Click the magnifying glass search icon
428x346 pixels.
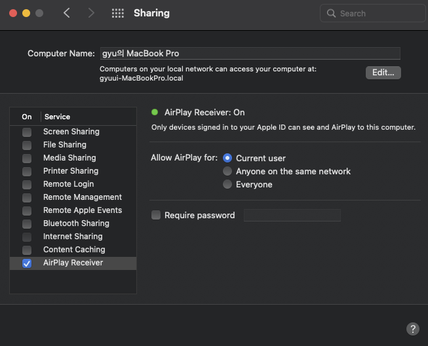pos(331,13)
